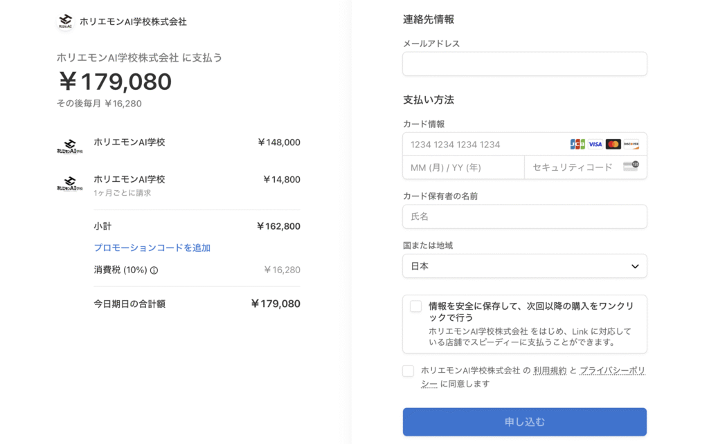
Task: Click the Discover card logo
Action: coord(631,144)
